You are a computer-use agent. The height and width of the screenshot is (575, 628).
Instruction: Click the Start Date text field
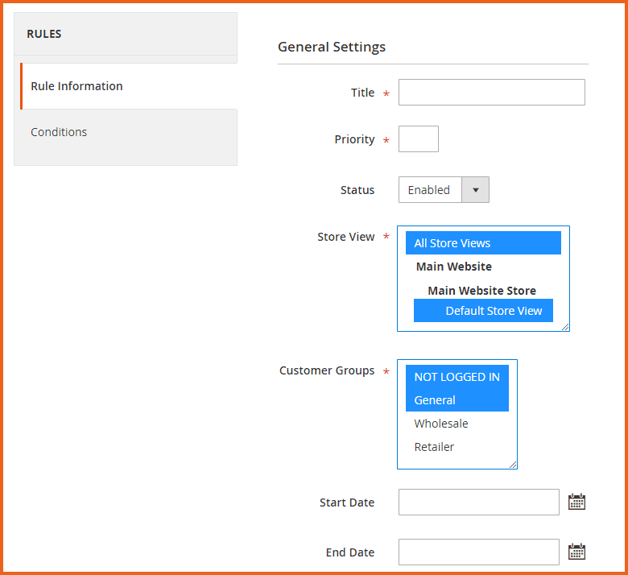point(478,502)
